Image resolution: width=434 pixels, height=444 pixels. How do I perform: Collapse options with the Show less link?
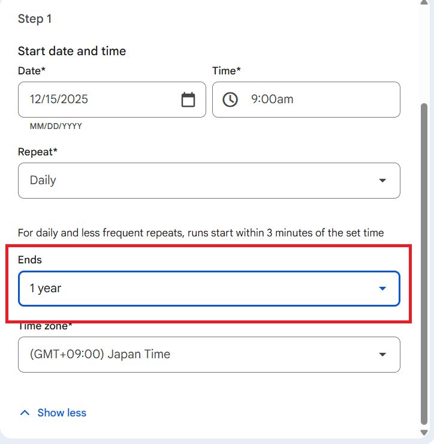62,413
